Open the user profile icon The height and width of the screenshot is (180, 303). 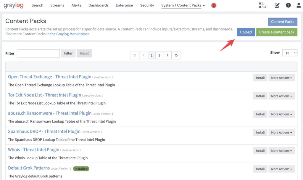point(299,5)
